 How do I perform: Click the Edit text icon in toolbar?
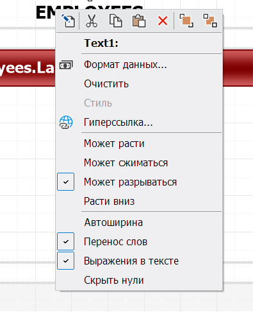tap(68, 21)
